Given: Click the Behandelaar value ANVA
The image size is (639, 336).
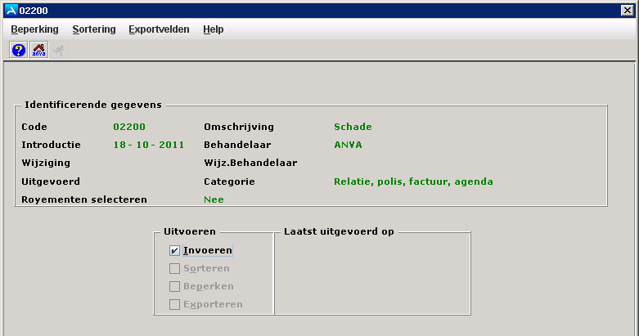Looking at the screenshot, I should (x=348, y=145).
